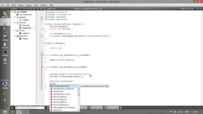Select widget.ui under Forms
Viewport: 203px width, 114px height.
26,33
